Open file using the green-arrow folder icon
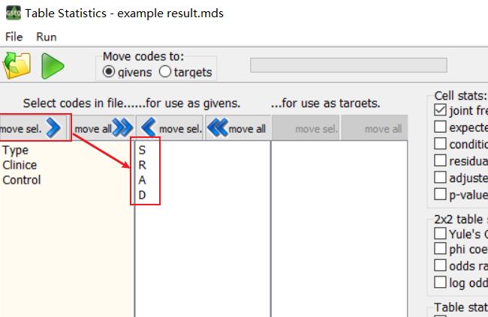488x317 pixels. pyautogui.click(x=17, y=65)
